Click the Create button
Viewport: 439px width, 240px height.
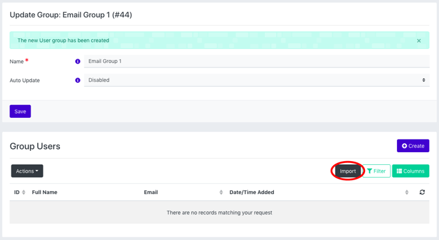click(x=413, y=146)
